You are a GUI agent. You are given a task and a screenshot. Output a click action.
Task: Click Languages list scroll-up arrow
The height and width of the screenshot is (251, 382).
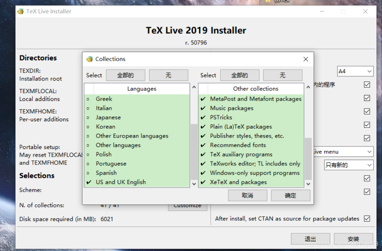click(x=194, y=87)
